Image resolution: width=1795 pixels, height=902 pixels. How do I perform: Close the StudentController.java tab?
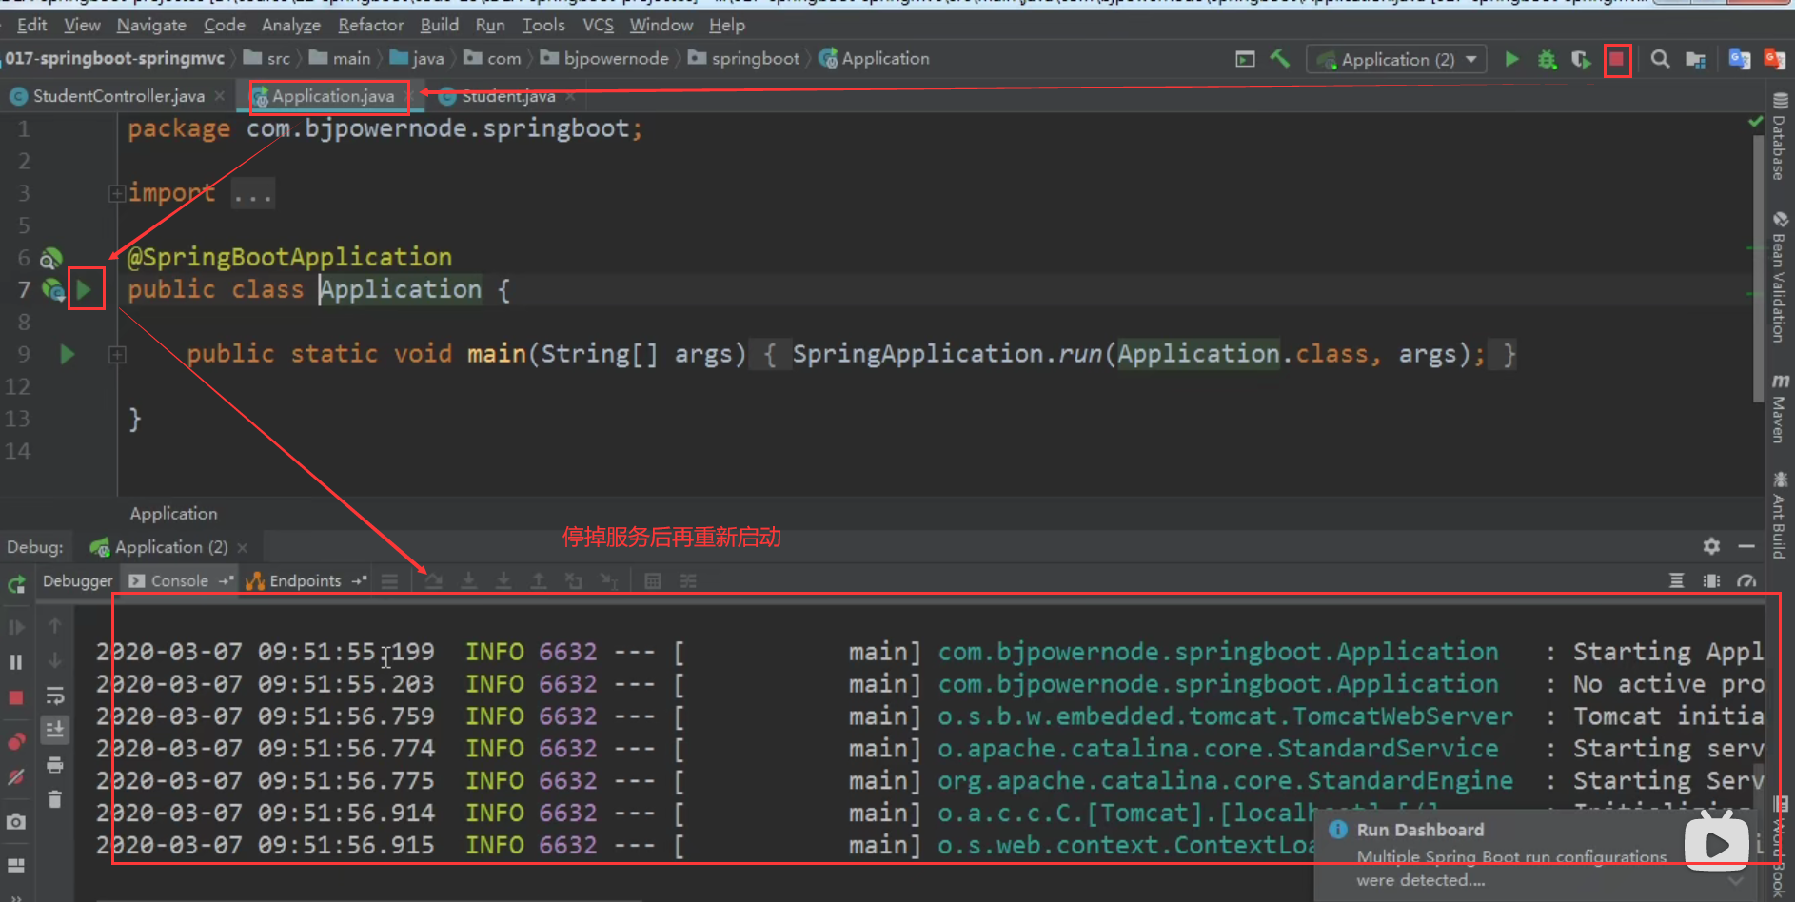(220, 96)
